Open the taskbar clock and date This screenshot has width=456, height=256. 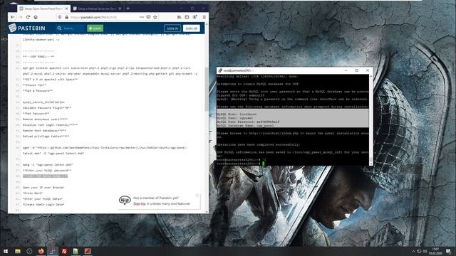click(435, 251)
